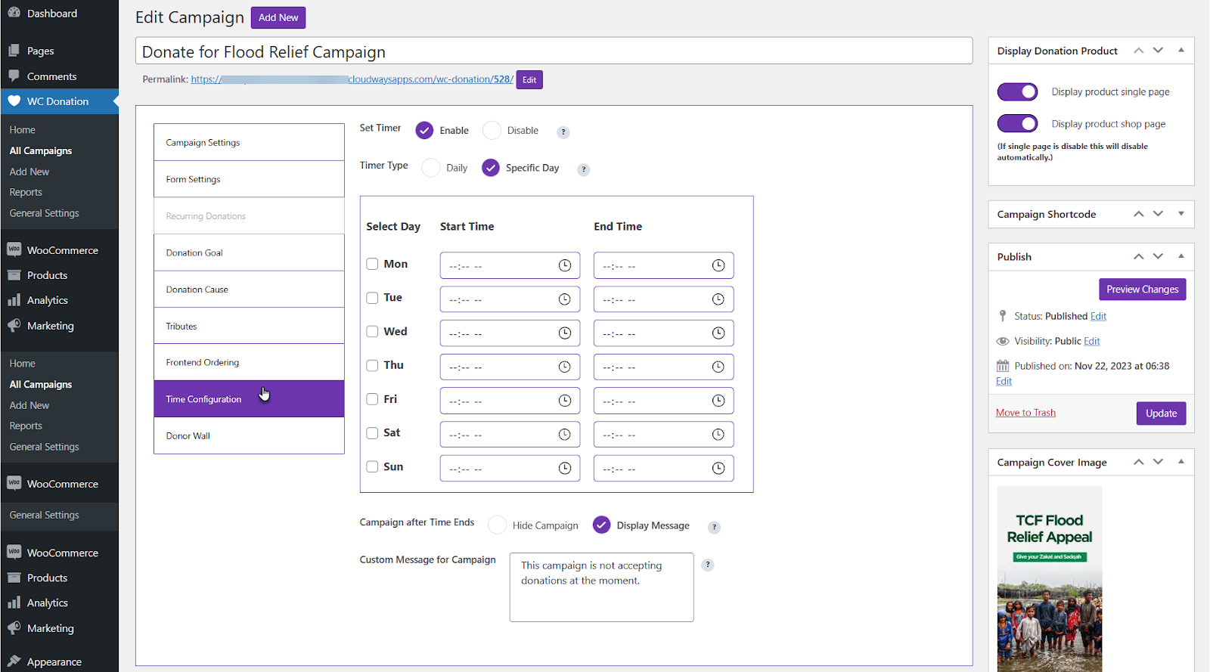Click the purple Update button
The width and height of the screenshot is (1210, 672).
tap(1160, 413)
